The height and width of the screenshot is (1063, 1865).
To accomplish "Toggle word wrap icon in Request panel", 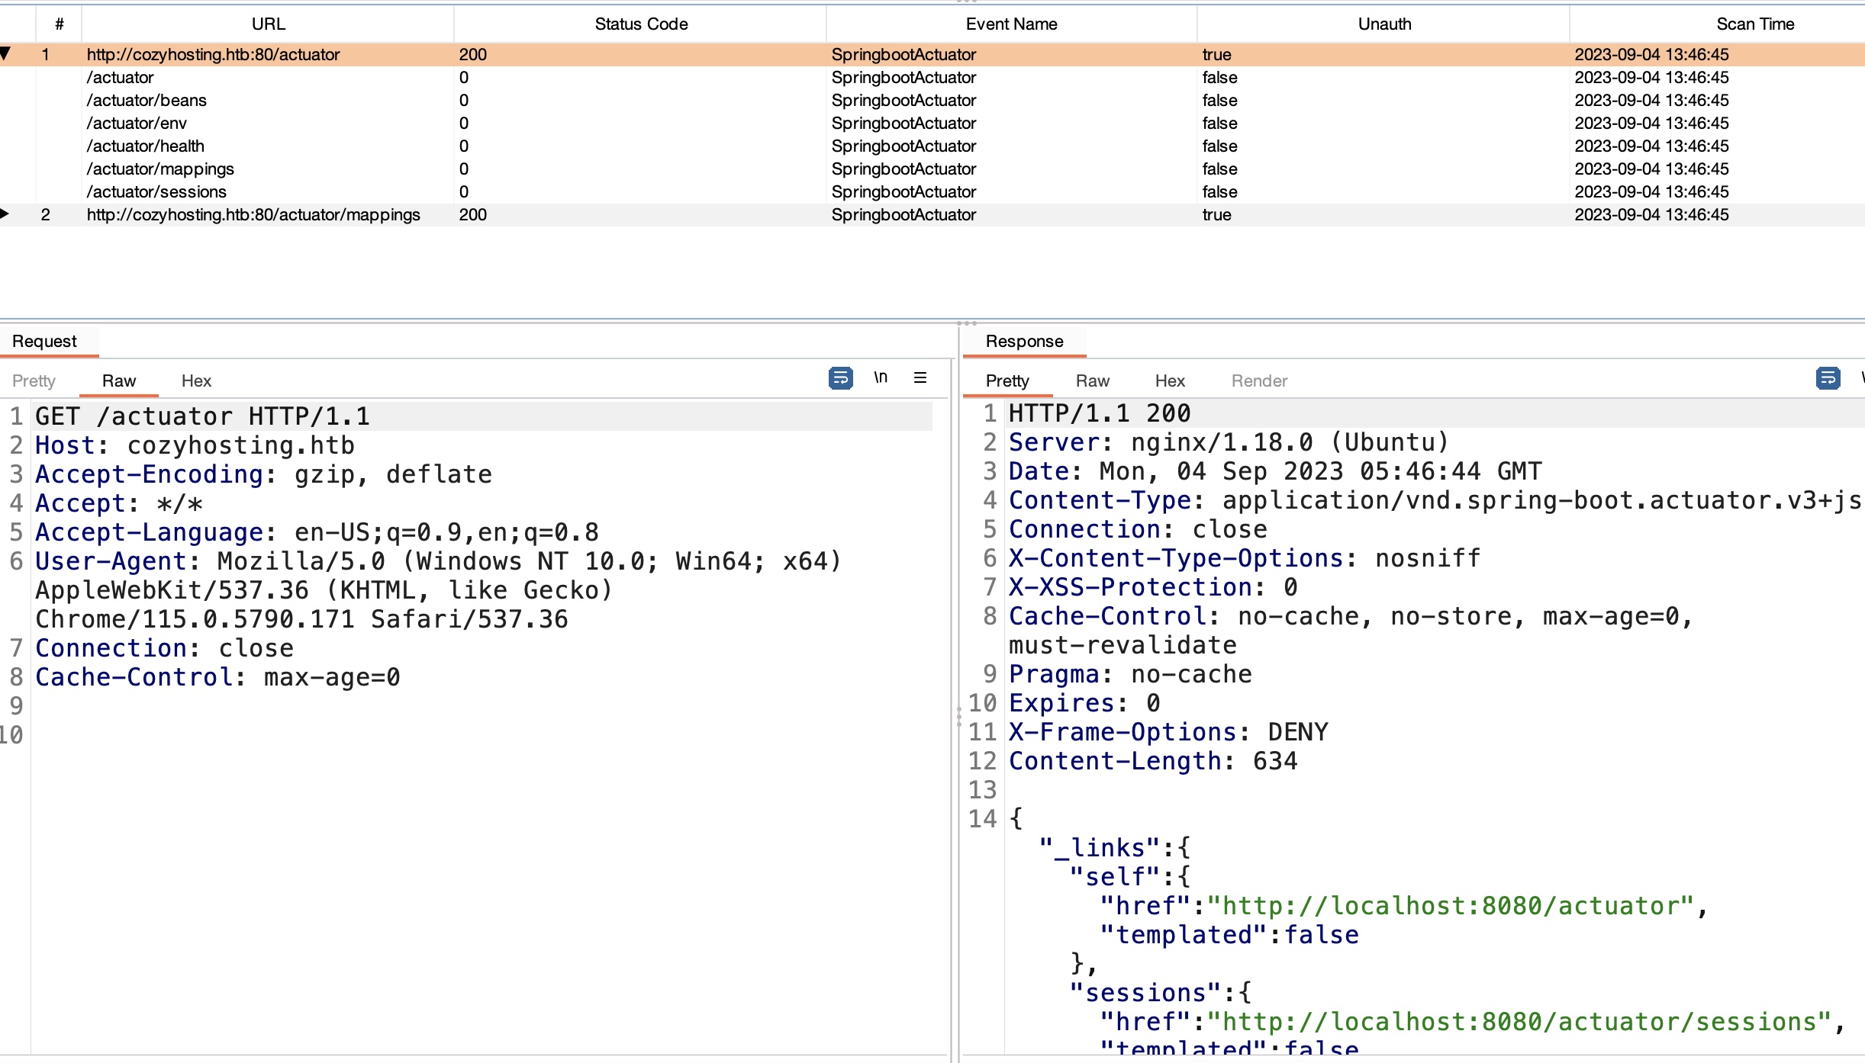I will coord(840,377).
